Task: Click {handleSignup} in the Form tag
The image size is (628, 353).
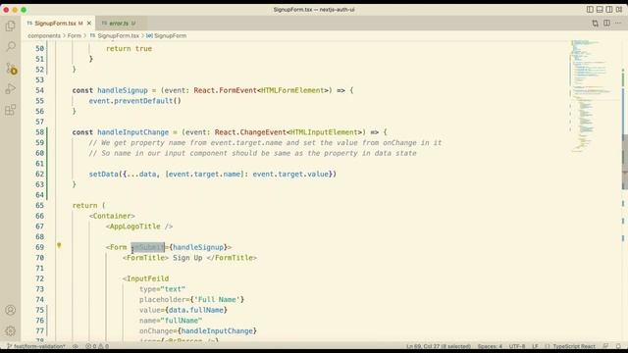Action: (x=198, y=247)
